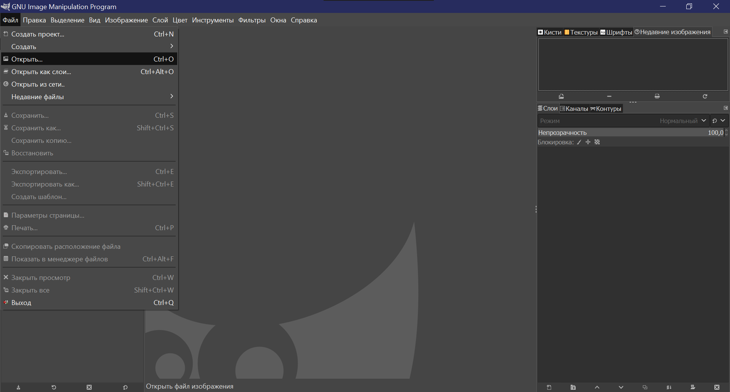The height and width of the screenshot is (392, 730).
Task: Click the clear history icon in Recent Images panel
Action: [x=657, y=96]
